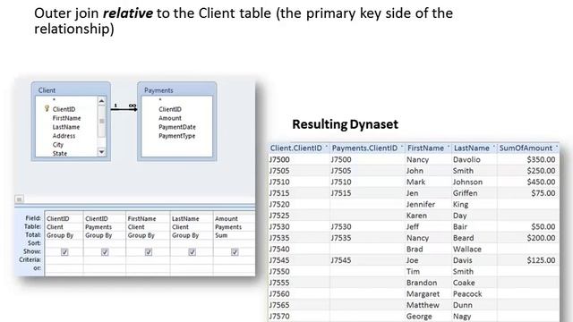Viewport: 573px width, 322px height.
Task: Select ClientID in the Payments field list
Action: [x=170, y=109]
